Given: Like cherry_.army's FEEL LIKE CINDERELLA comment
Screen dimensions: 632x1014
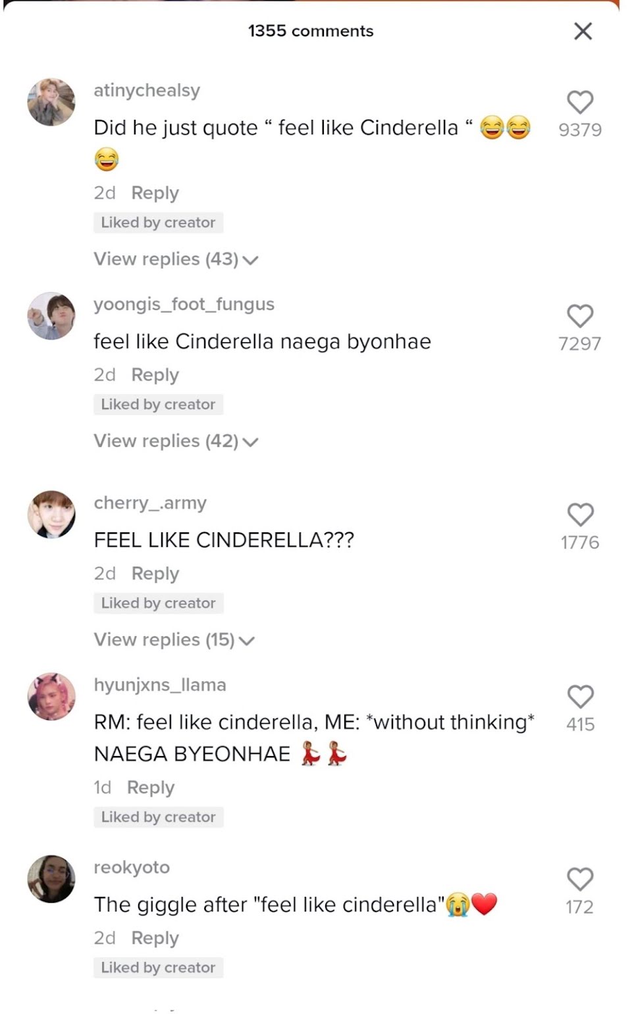Looking at the screenshot, I should click(580, 515).
